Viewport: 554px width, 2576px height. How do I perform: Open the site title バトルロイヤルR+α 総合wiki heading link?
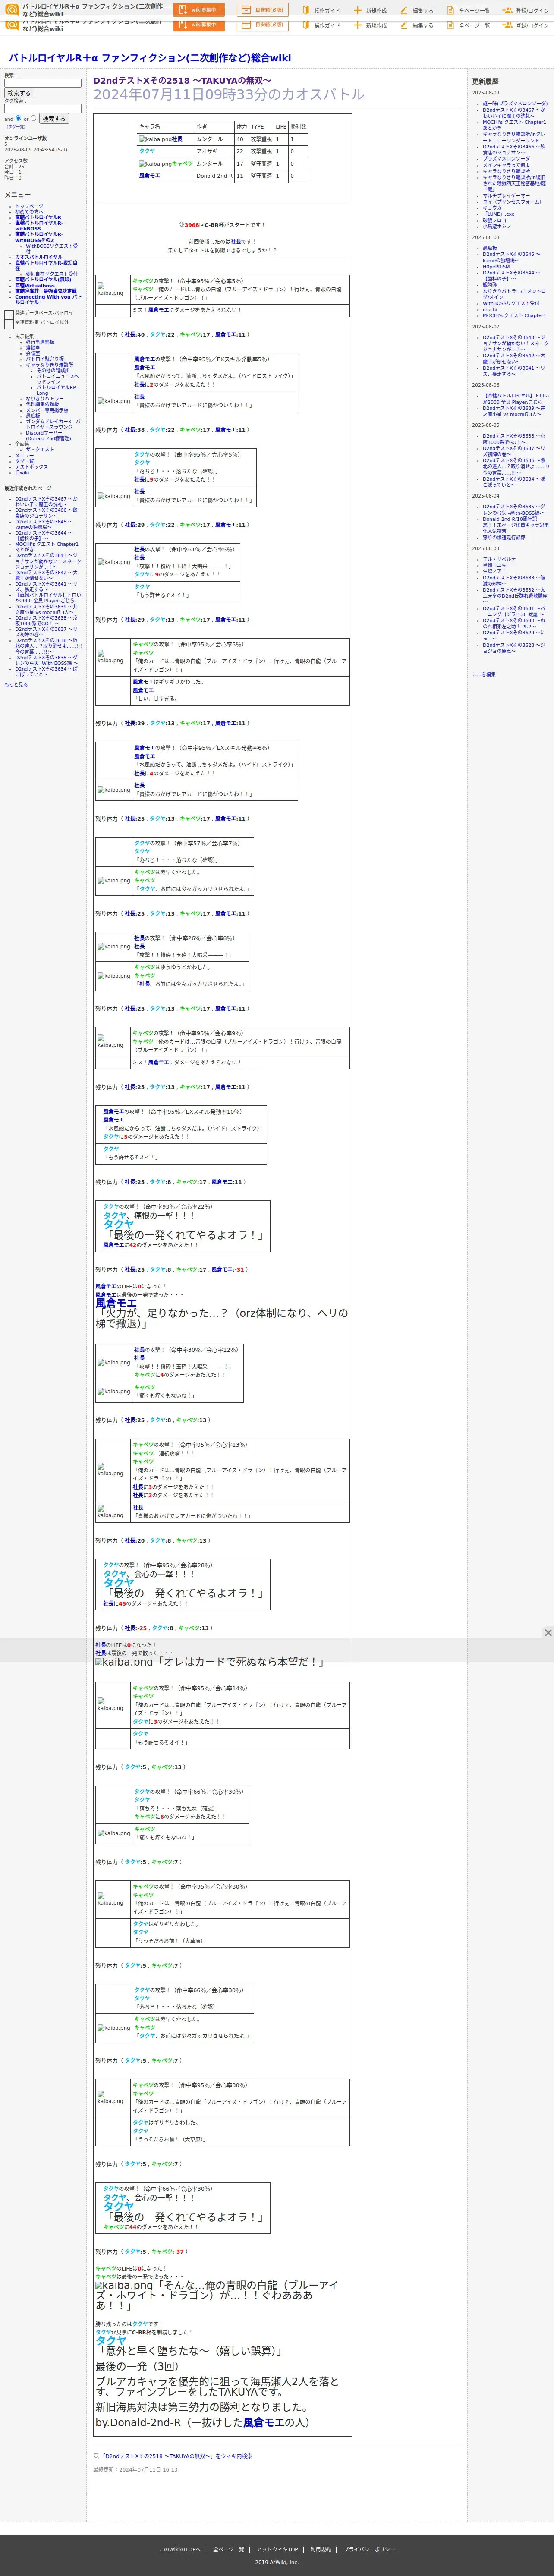point(150,58)
